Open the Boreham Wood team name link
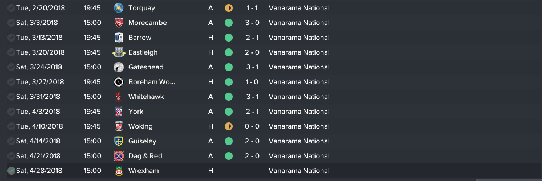This screenshot has height=181, width=542. (152, 82)
